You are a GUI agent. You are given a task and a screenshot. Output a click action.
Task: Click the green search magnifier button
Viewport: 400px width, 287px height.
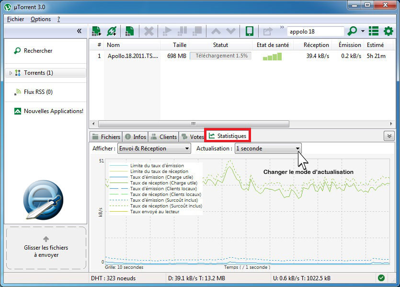click(x=352, y=31)
